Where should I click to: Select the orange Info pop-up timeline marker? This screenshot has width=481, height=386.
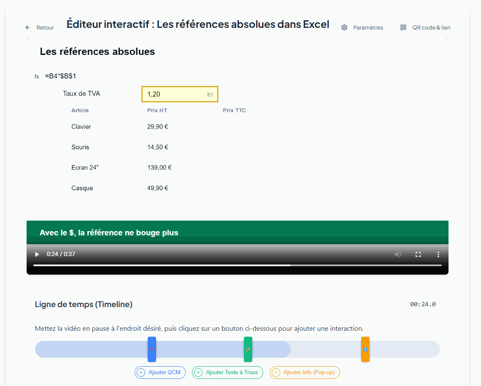tap(365, 349)
